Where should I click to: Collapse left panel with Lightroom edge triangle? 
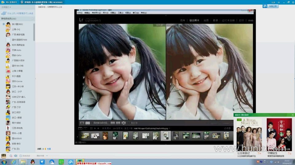point(77,75)
